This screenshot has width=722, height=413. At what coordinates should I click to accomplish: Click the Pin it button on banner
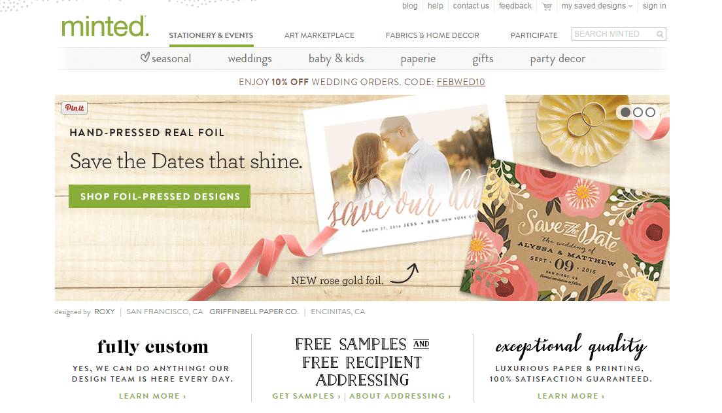(75, 108)
